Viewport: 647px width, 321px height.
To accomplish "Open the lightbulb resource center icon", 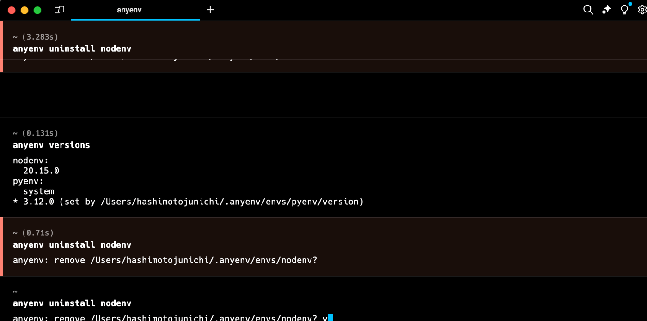I will (x=625, y=9).
